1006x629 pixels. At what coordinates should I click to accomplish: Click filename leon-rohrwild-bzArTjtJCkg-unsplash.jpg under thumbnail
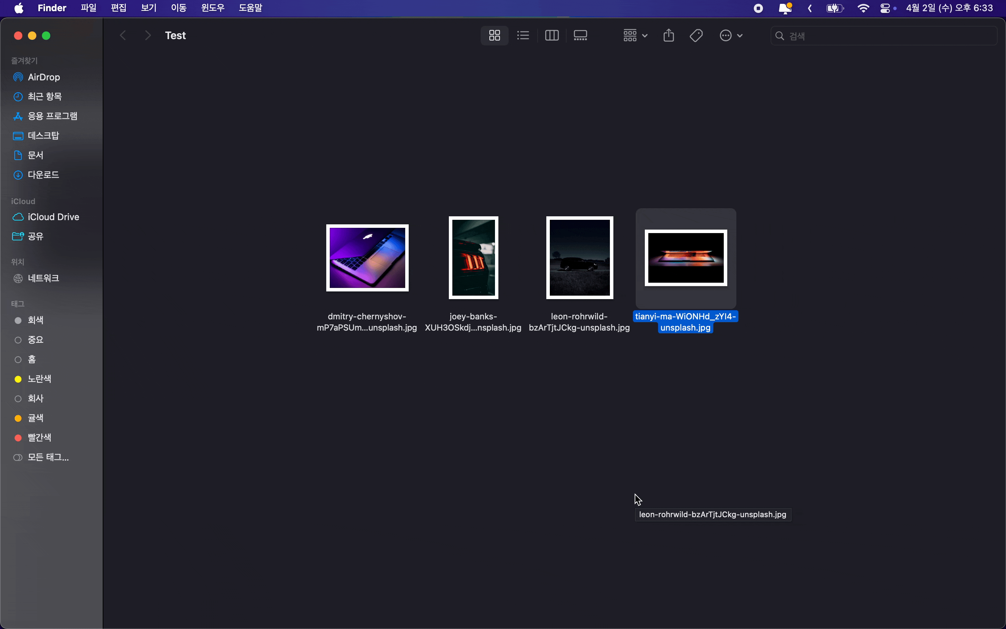579,322
